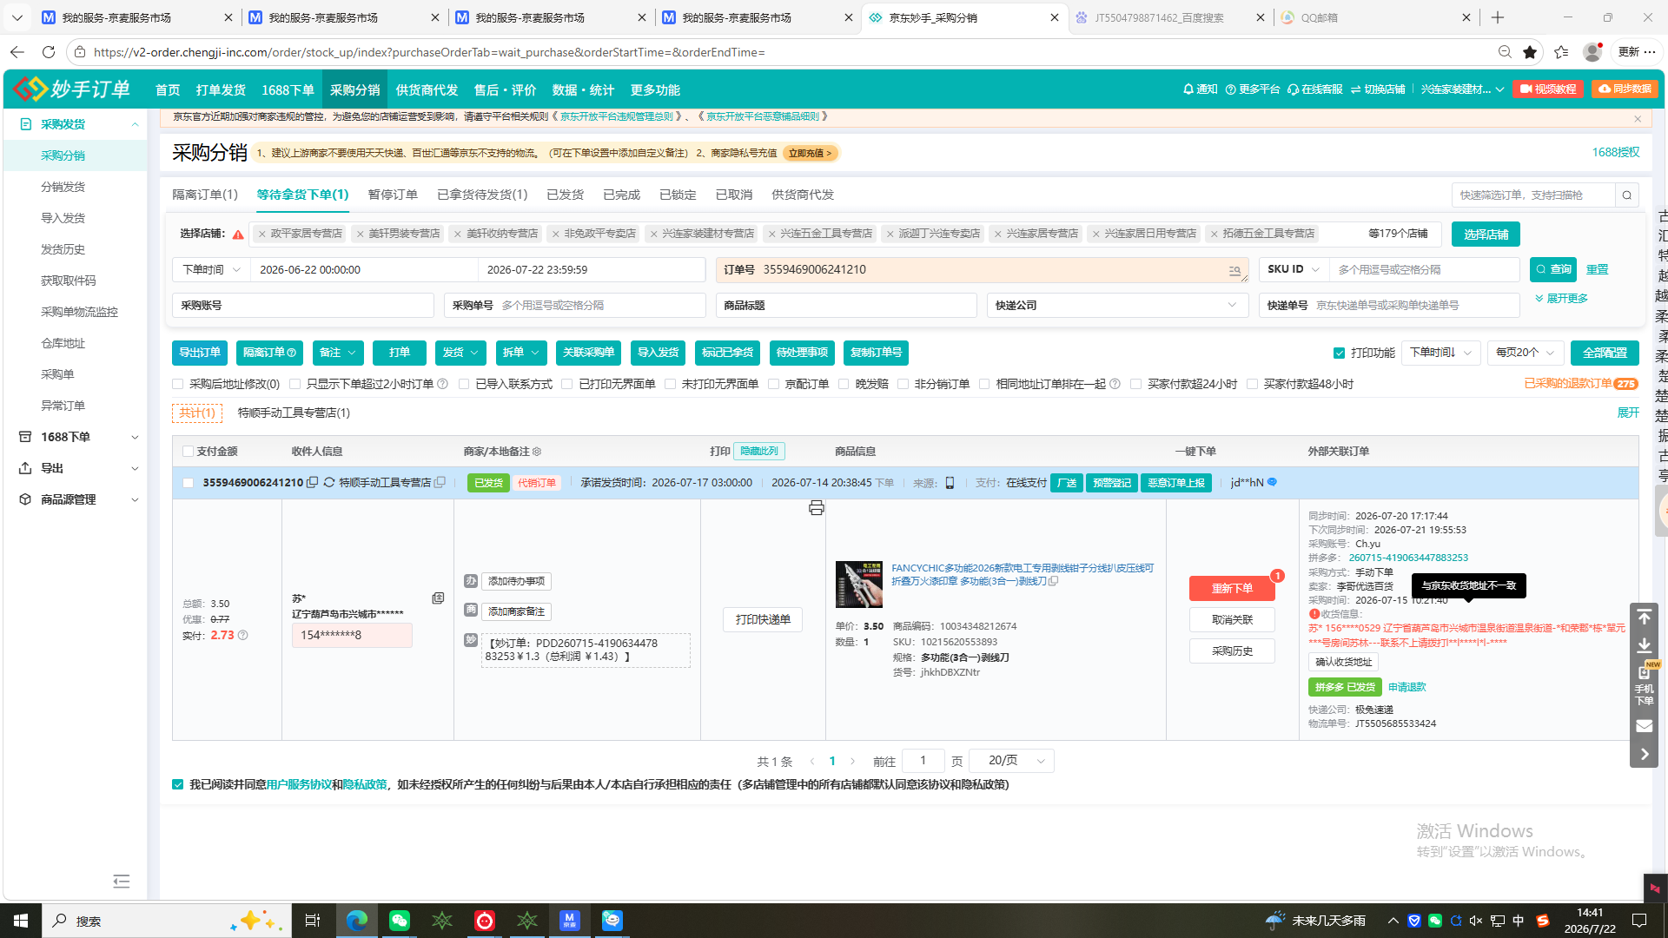Open 下单时间 date type dropdown
The width and height of the screenshot is (1668, 938).
coord(211,270)
